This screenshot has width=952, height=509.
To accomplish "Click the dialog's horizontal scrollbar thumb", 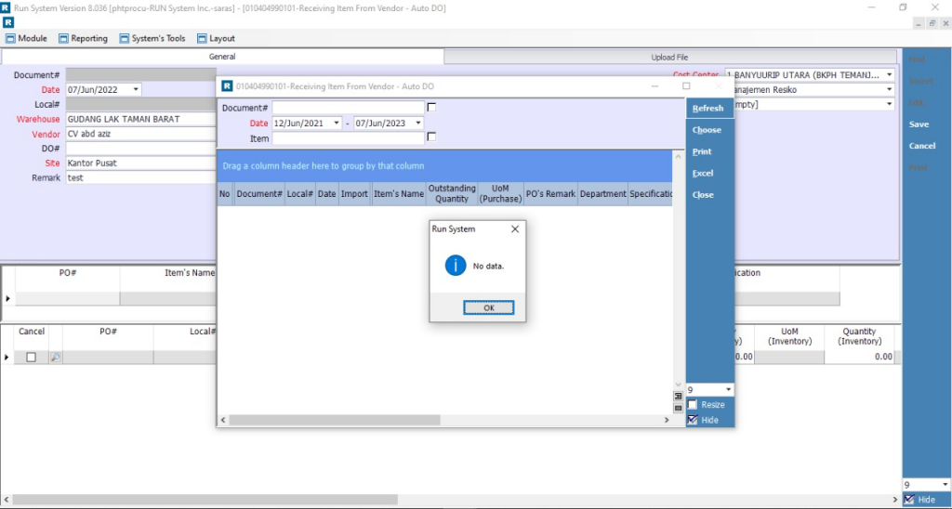I will [335, 420].
